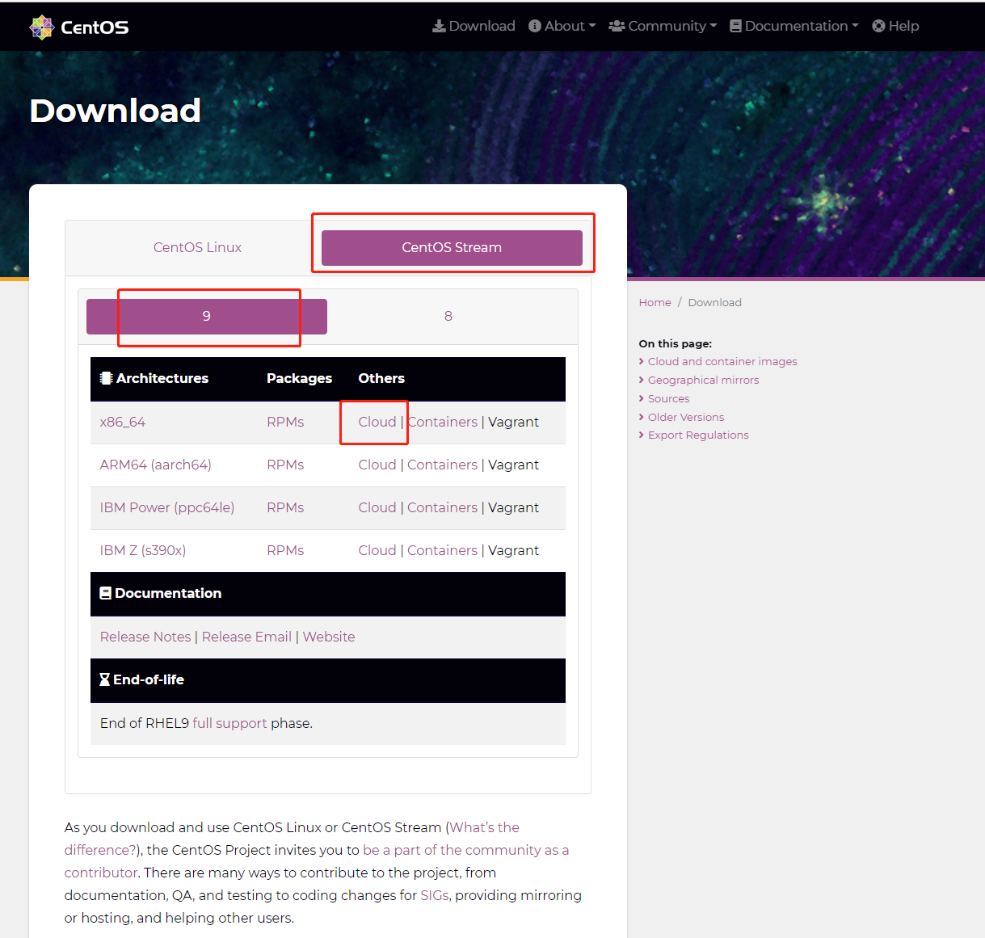The width and height of the screenshot is (985, 938).
Task: Open Containers link in IBM Power row
Action: pos(443,507)
